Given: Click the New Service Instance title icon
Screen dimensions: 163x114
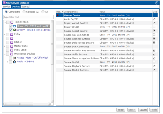Looking at the screenshot, I should (4, 3).
